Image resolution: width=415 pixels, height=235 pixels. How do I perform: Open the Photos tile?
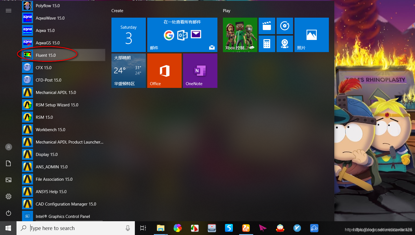coord(312,35)
